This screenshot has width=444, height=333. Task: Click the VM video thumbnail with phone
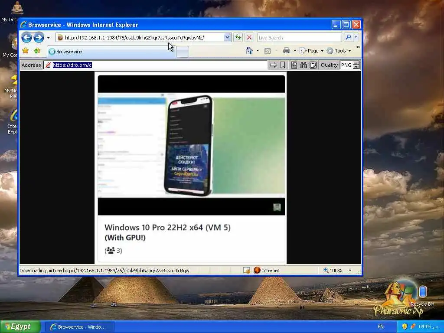pos(191,145)
